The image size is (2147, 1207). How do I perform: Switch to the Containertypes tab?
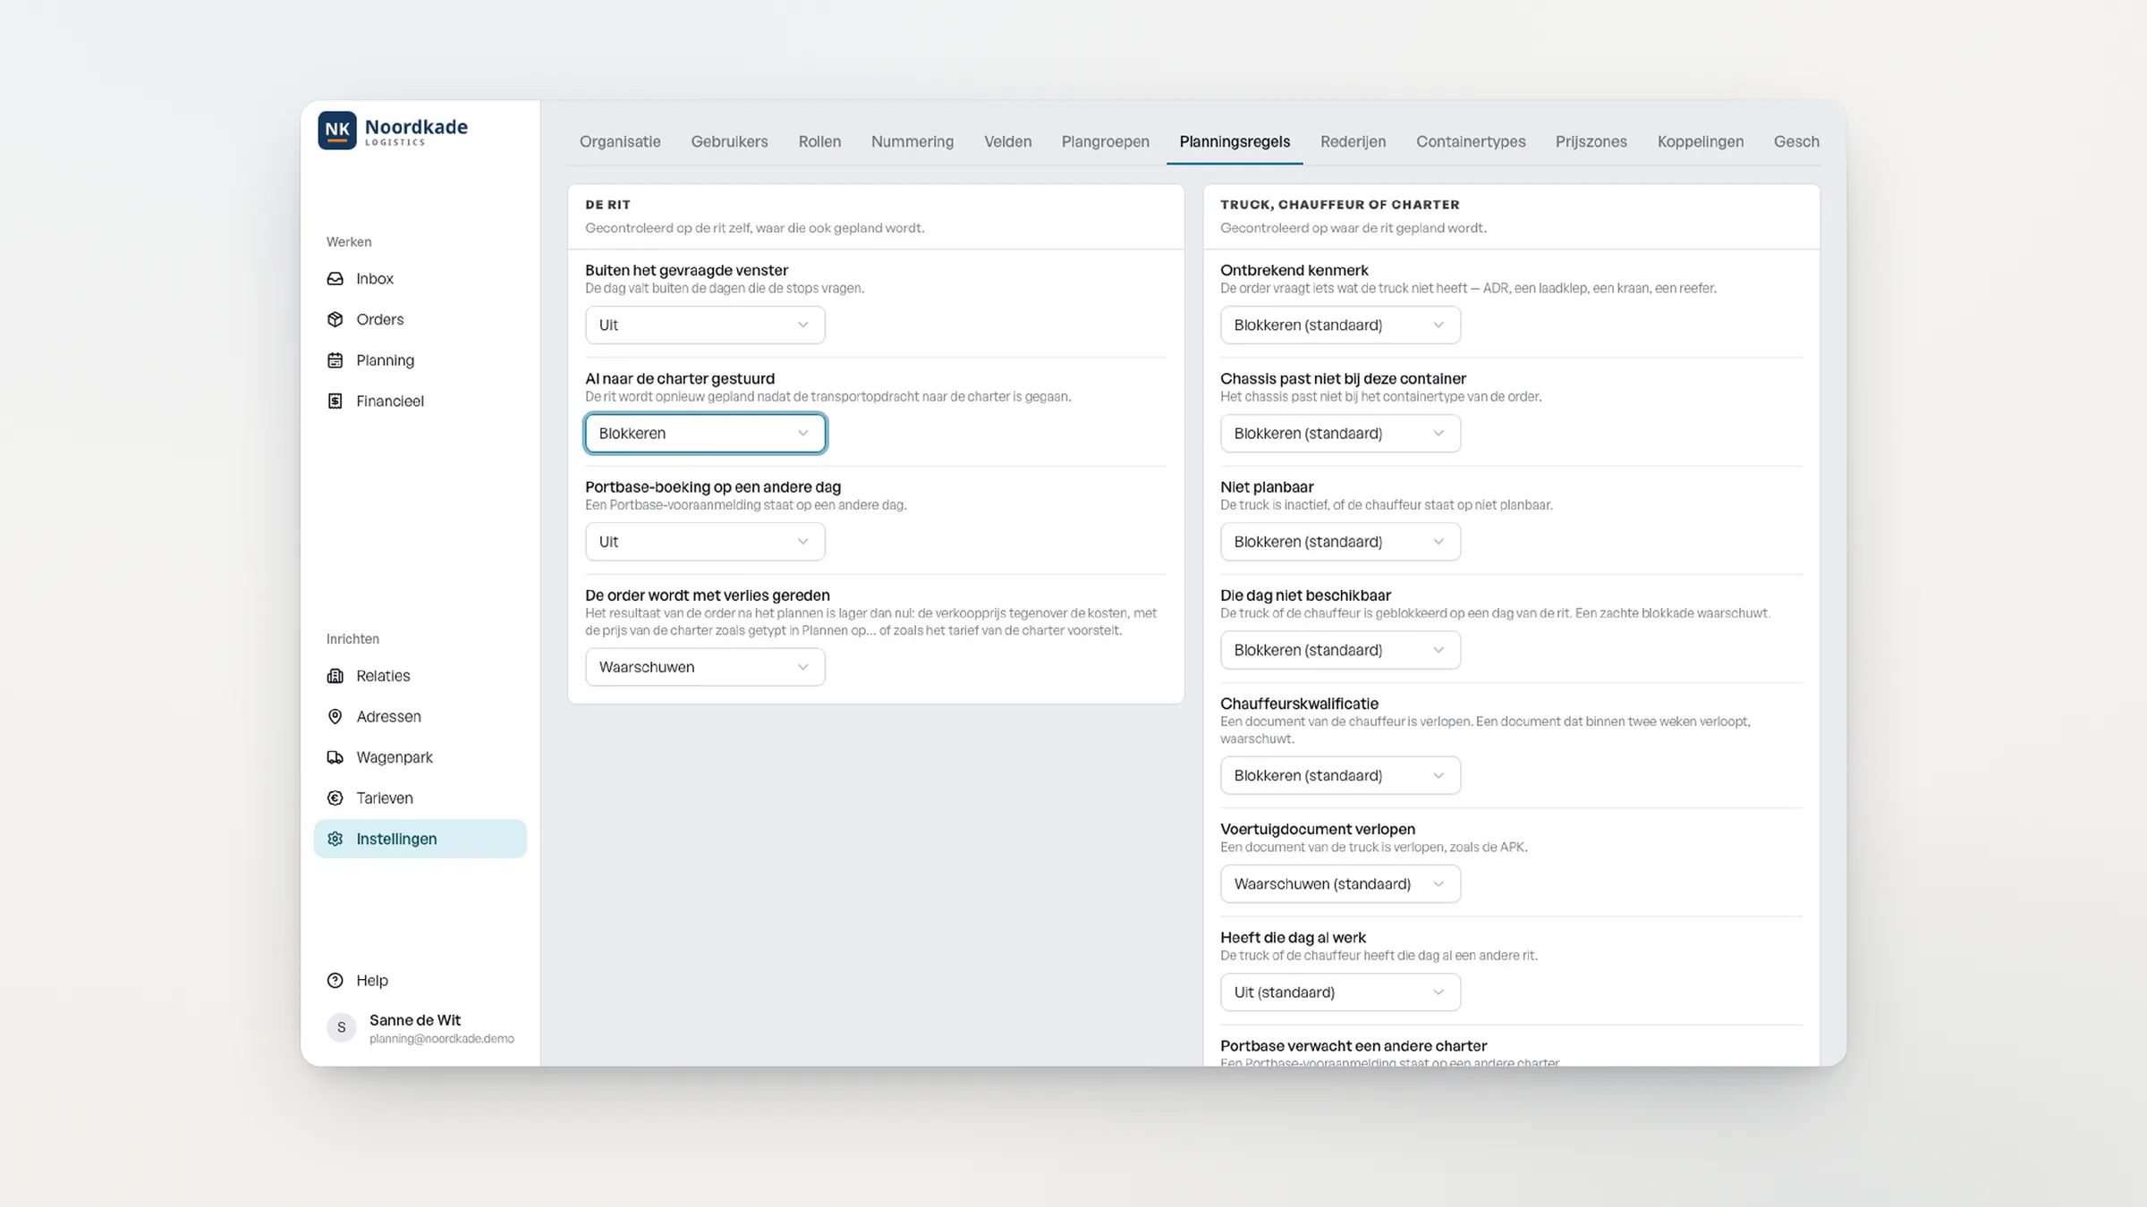coord(1471,141)
